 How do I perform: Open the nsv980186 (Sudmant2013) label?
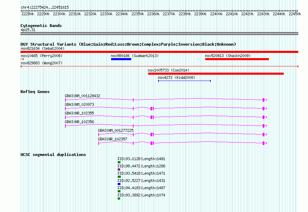pyautogui.click(x=135, y=56)
